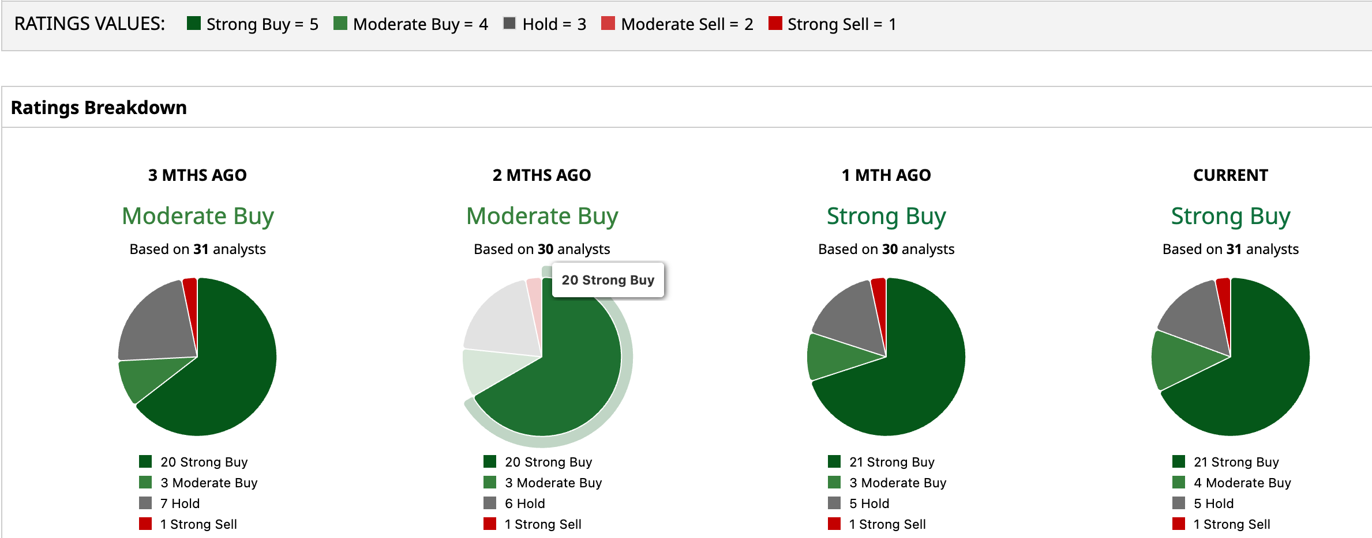Toggle "21 Strong Buy" legend under 1 MTH AGO
The height and width of the screenshot is (538, 1372).
pyautogui.click(x=891, y=462)
